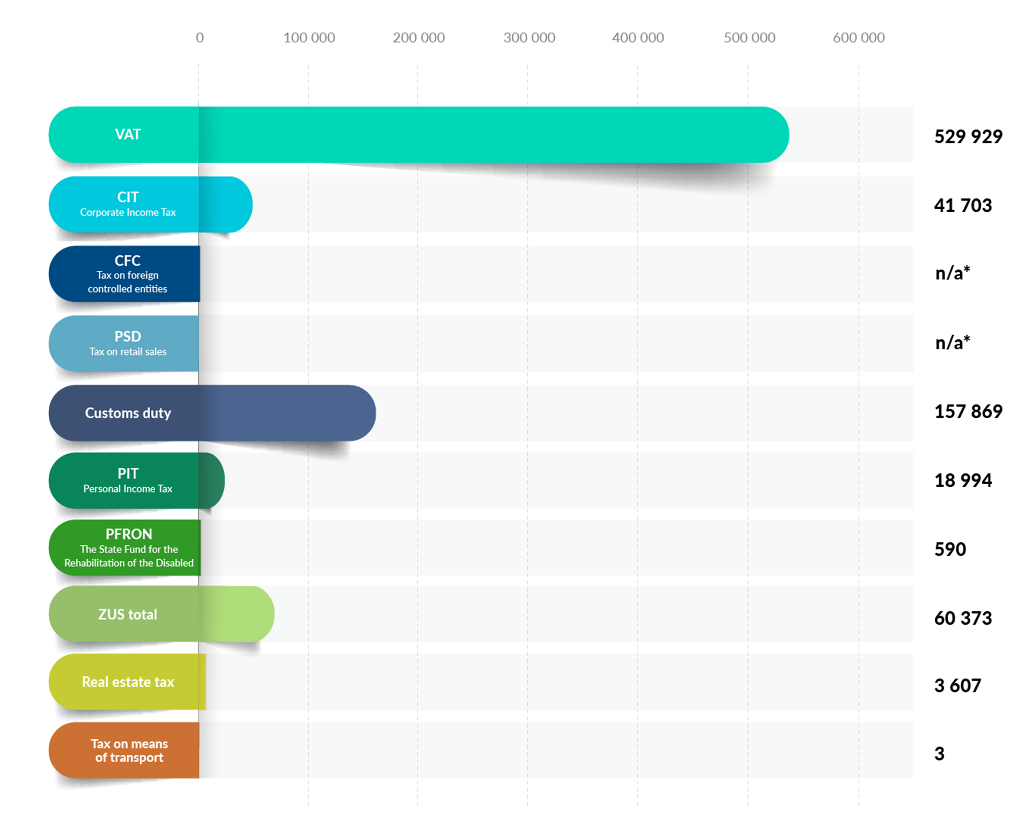
Task: Click the n/a* value beside CFC
Action: [x=952, y=273]
